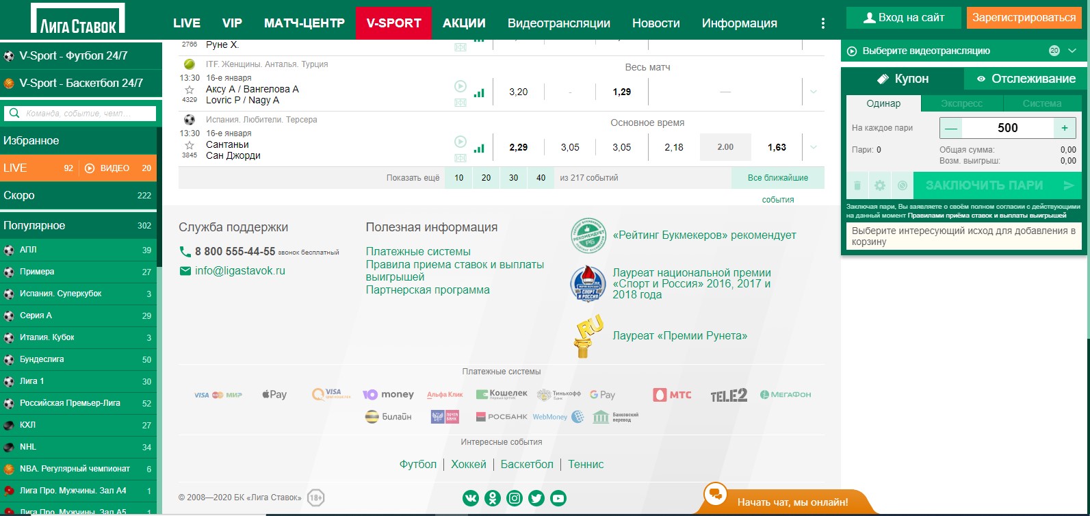
Task: Open the VKontakte social page
Action: [471, 498]
